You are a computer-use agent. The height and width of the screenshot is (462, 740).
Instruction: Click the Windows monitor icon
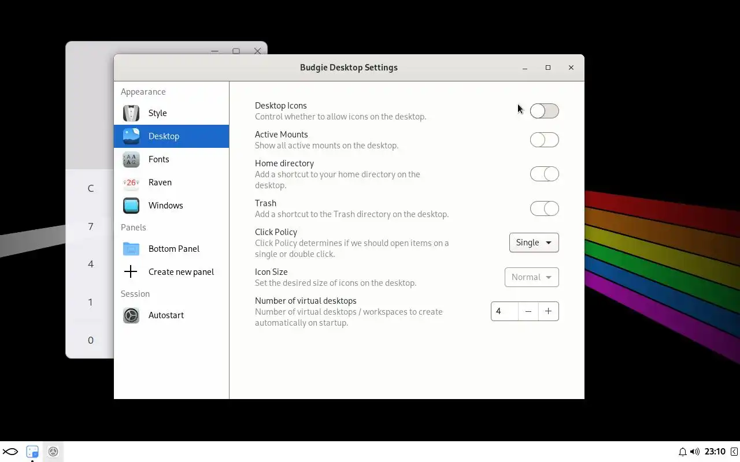click(x=131, y=206)
